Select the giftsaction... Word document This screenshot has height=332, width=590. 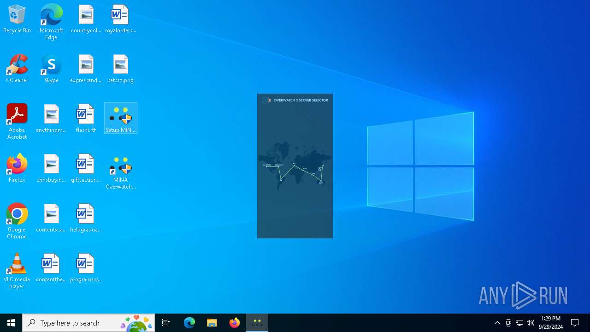pyautogui.click(x=86, y=169)
